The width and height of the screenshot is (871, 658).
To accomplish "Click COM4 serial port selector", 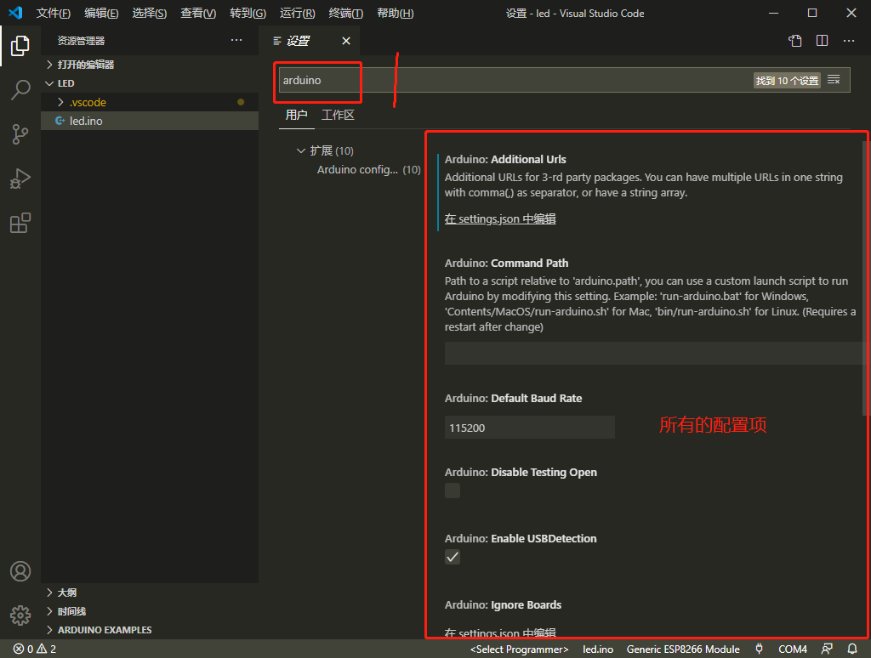I will pos(792,649).
